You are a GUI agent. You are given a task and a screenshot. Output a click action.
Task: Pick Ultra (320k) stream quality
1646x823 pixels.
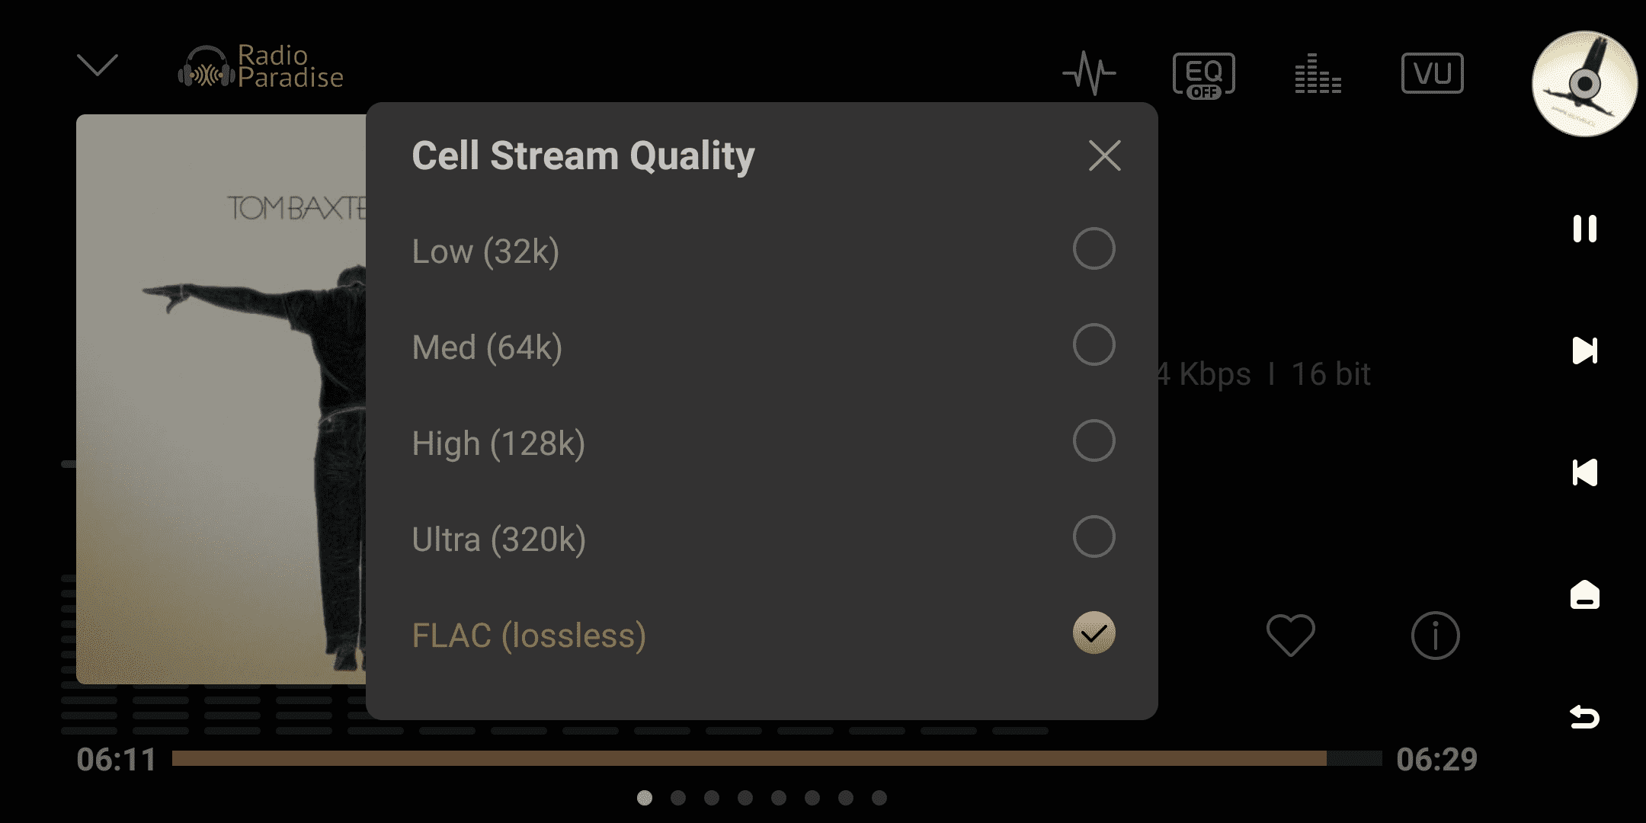pos(1094,537)
